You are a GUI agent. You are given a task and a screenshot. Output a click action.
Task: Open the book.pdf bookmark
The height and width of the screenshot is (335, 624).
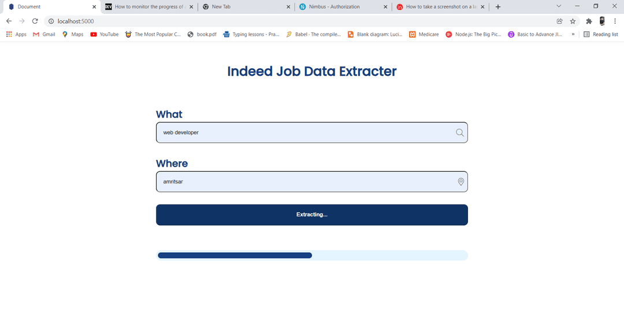point(202,34)
